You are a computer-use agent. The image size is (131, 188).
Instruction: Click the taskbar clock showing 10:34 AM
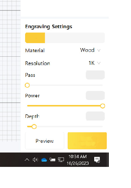tap(78, 160)
